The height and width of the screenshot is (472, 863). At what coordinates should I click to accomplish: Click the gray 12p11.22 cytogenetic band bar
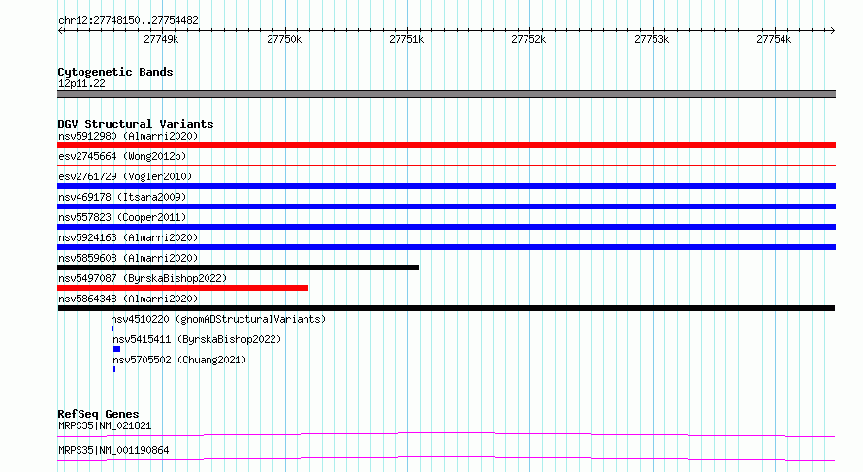click(x=446, y=94)
